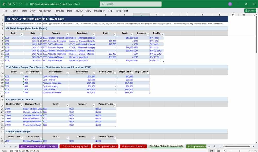258x152 pixels.
Task: Click the sheet tab bar split handle
Action: [220, 146]
